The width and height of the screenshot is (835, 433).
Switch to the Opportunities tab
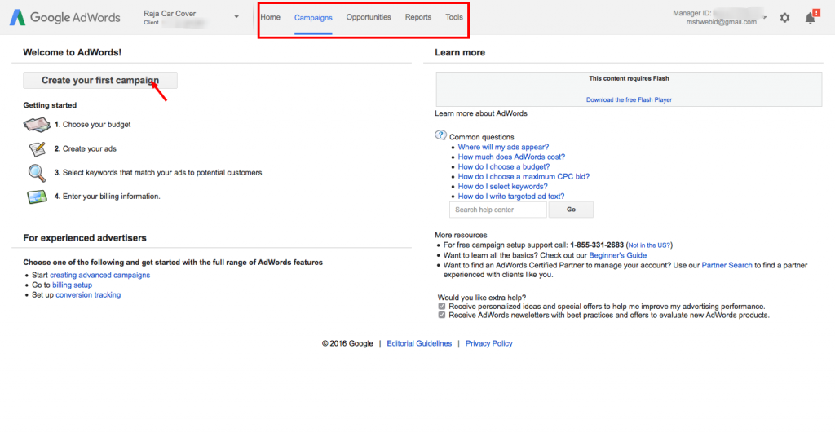click(x=369, y=17)
